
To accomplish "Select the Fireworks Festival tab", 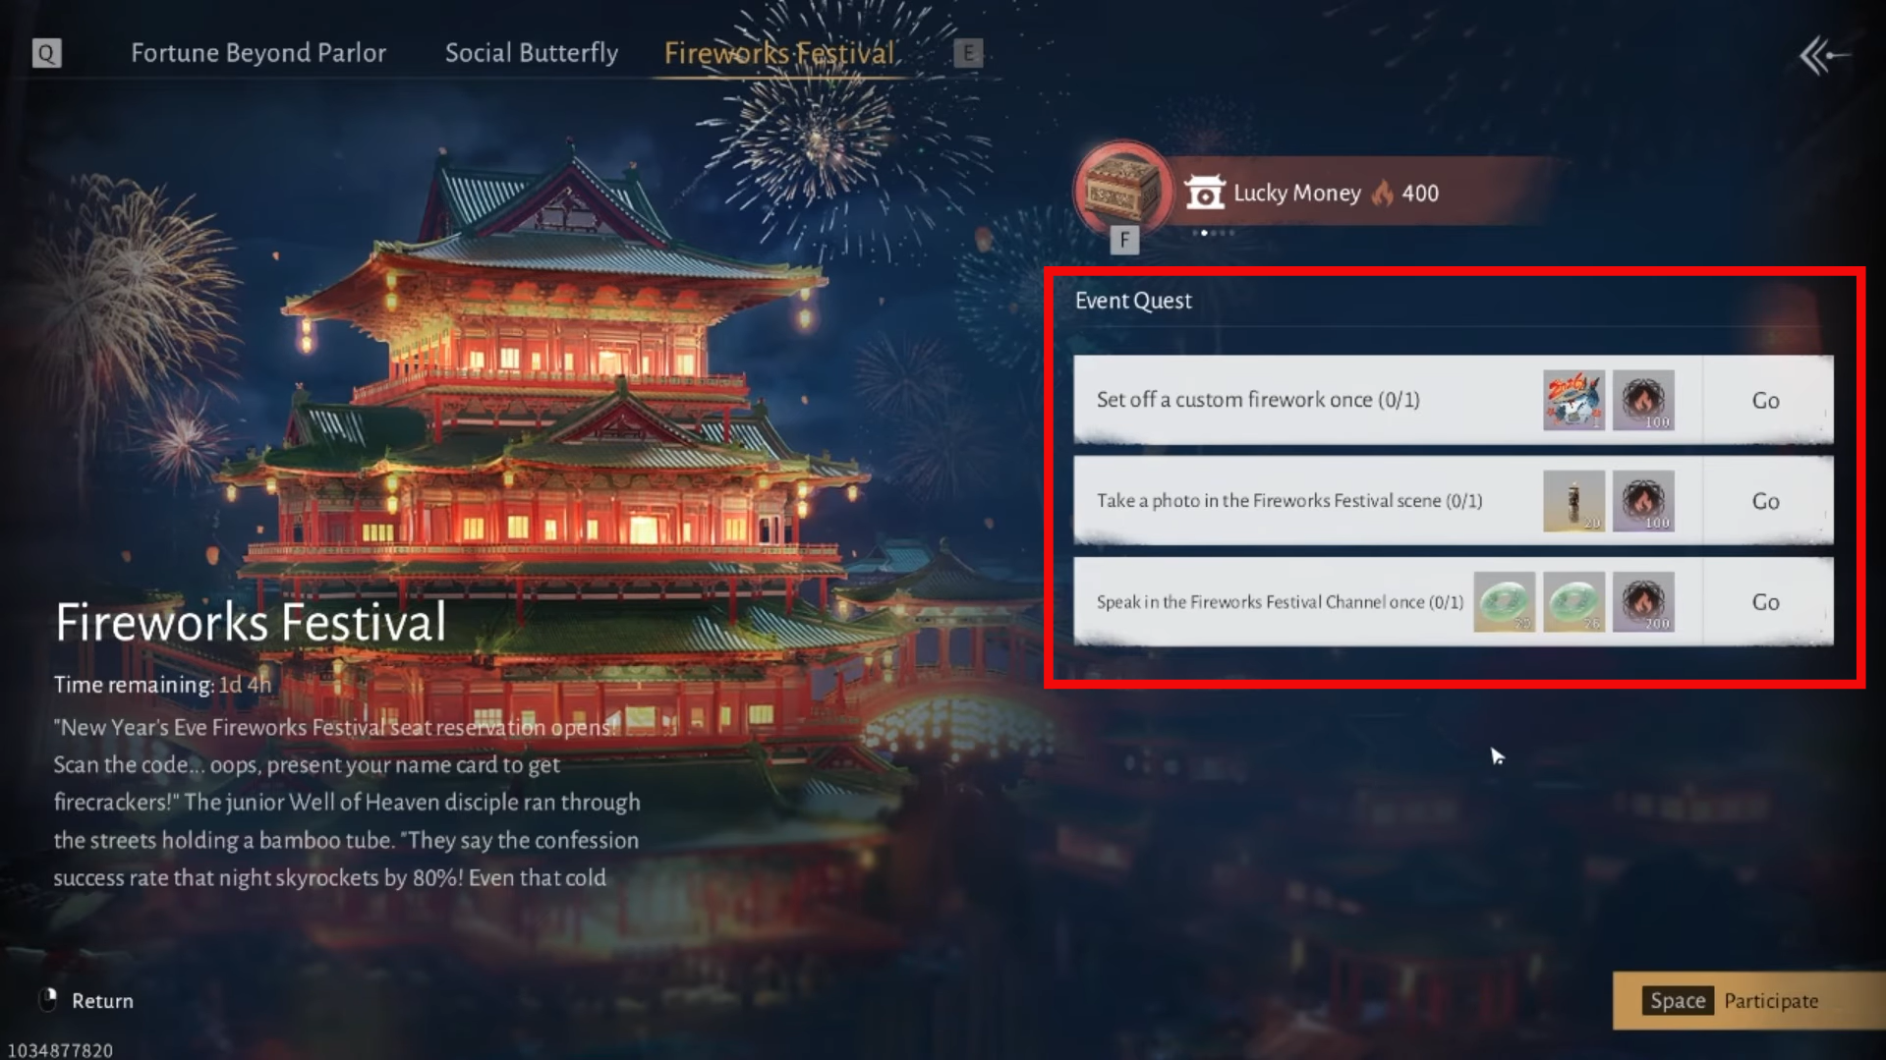I will (779, 53).
